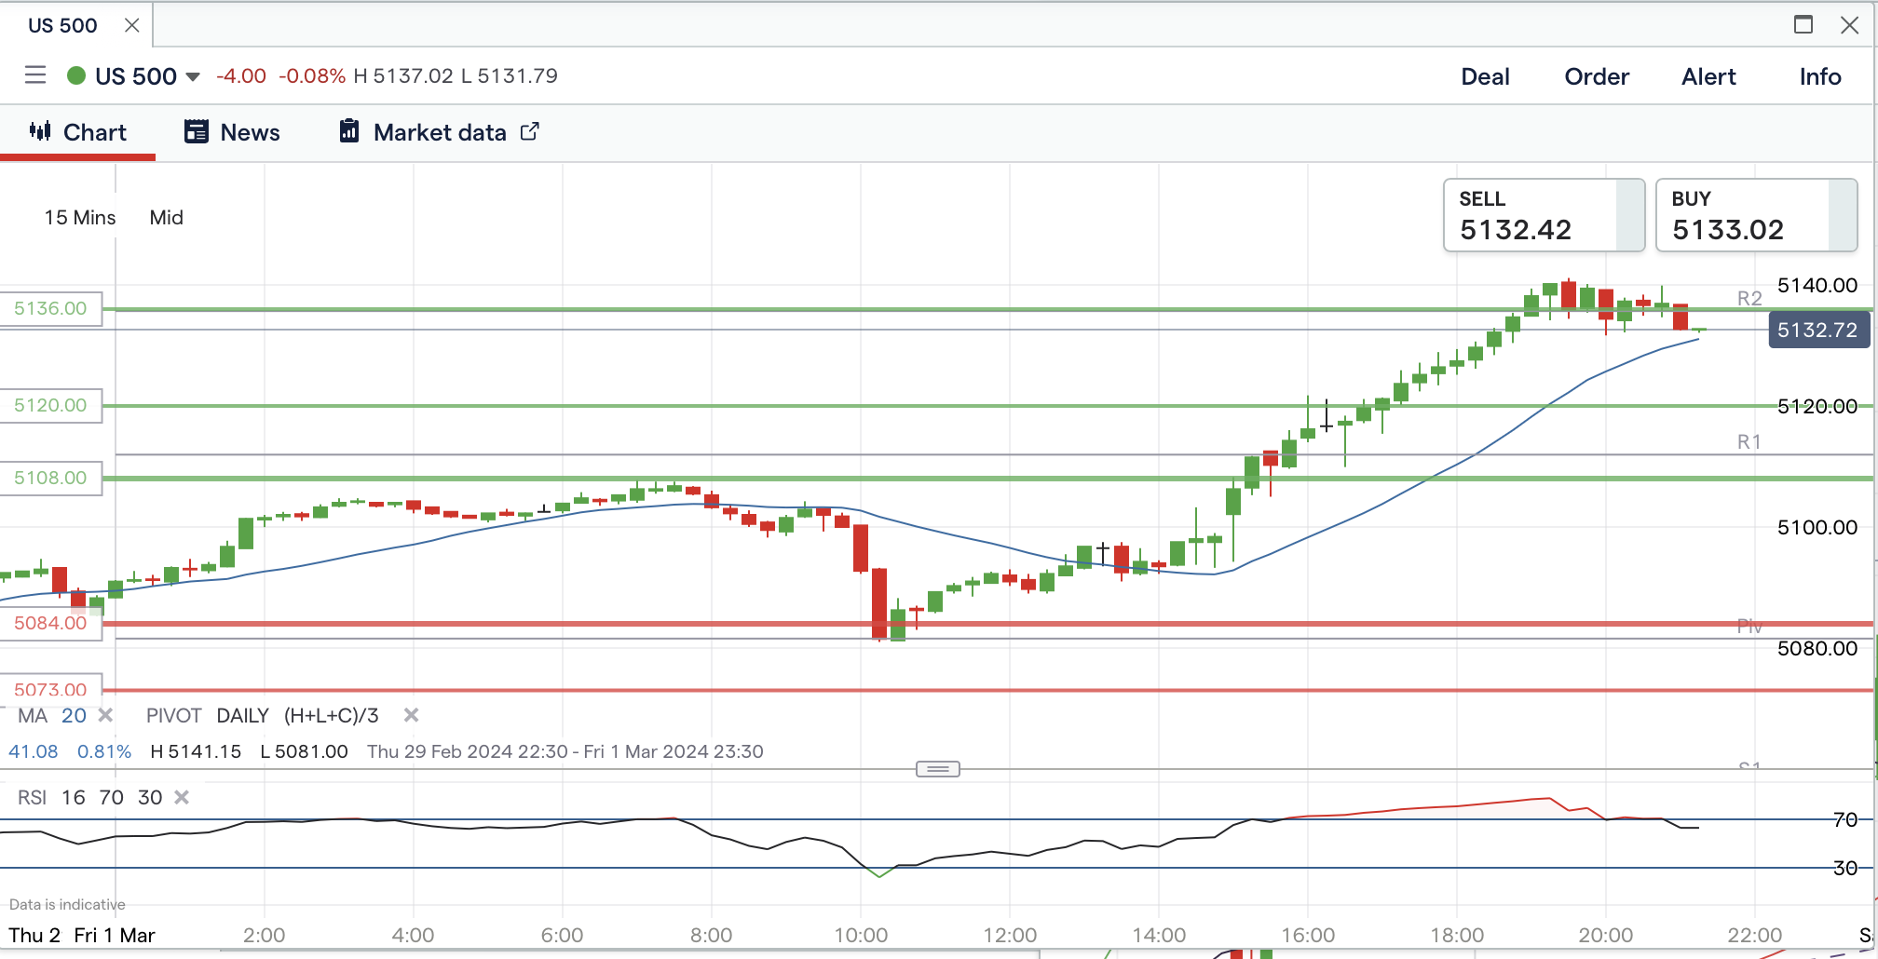Viewport: 1878px width, 959px height.
Task: Open the Market data tab
Action: [x=439, y=132]
